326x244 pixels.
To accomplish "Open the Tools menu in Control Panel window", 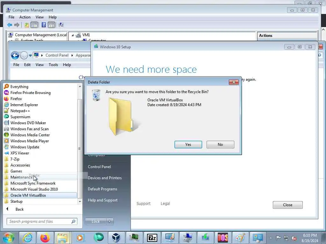I will click(x=53, y=65).
